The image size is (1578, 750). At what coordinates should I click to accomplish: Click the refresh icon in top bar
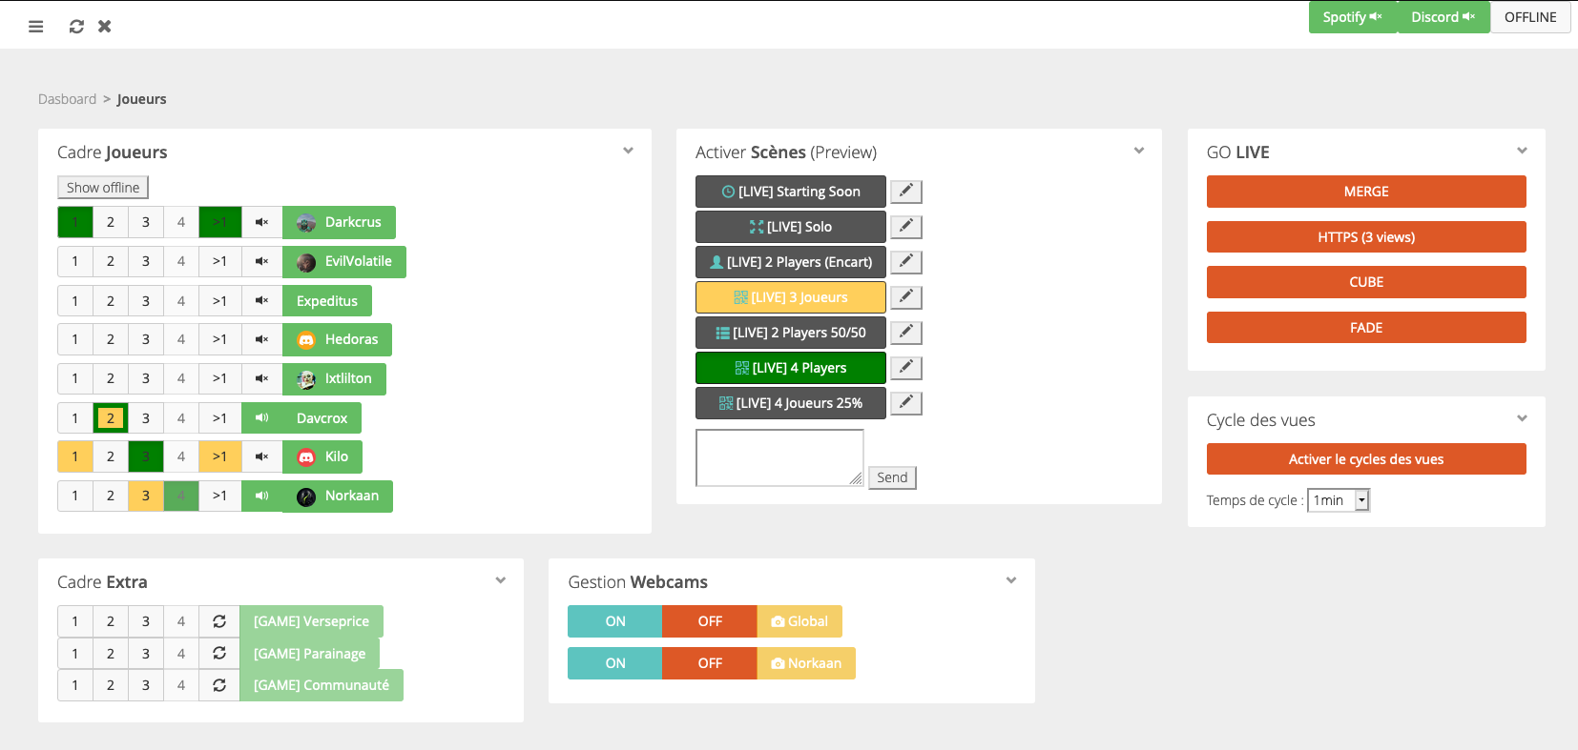coord(76,27)
